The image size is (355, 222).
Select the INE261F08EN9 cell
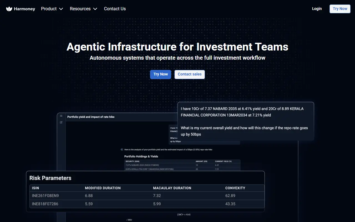(45, 196)
